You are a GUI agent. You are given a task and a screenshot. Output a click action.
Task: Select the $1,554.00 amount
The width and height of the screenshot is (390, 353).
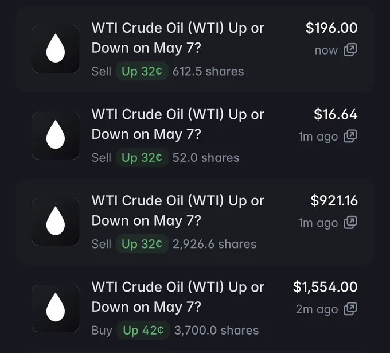(x=325, y=287)
